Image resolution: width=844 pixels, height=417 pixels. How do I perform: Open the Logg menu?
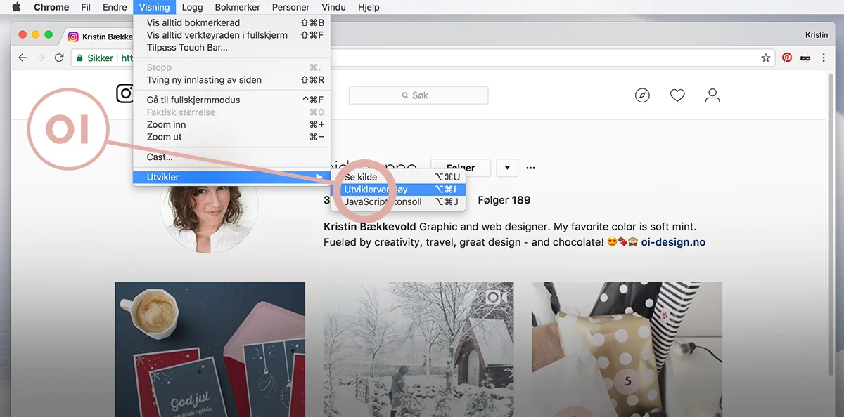point(192,7)
